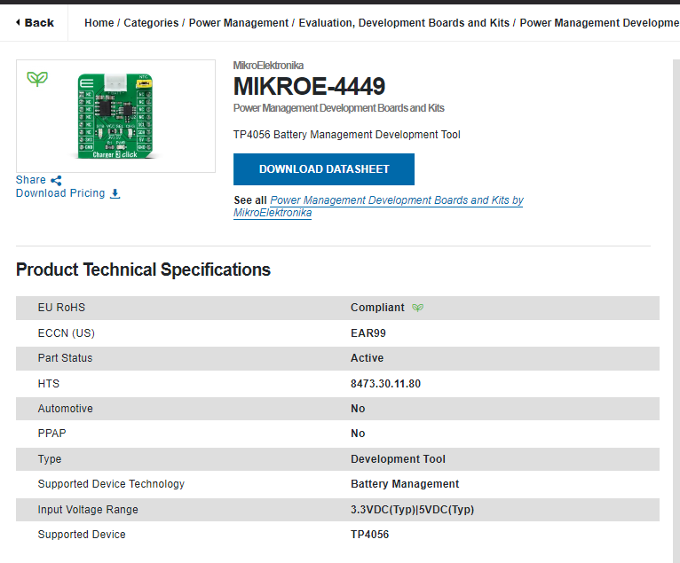Screen dimensions: 680x563
Task: Click the ECCN (US) row label
Action: coord(67,333)
